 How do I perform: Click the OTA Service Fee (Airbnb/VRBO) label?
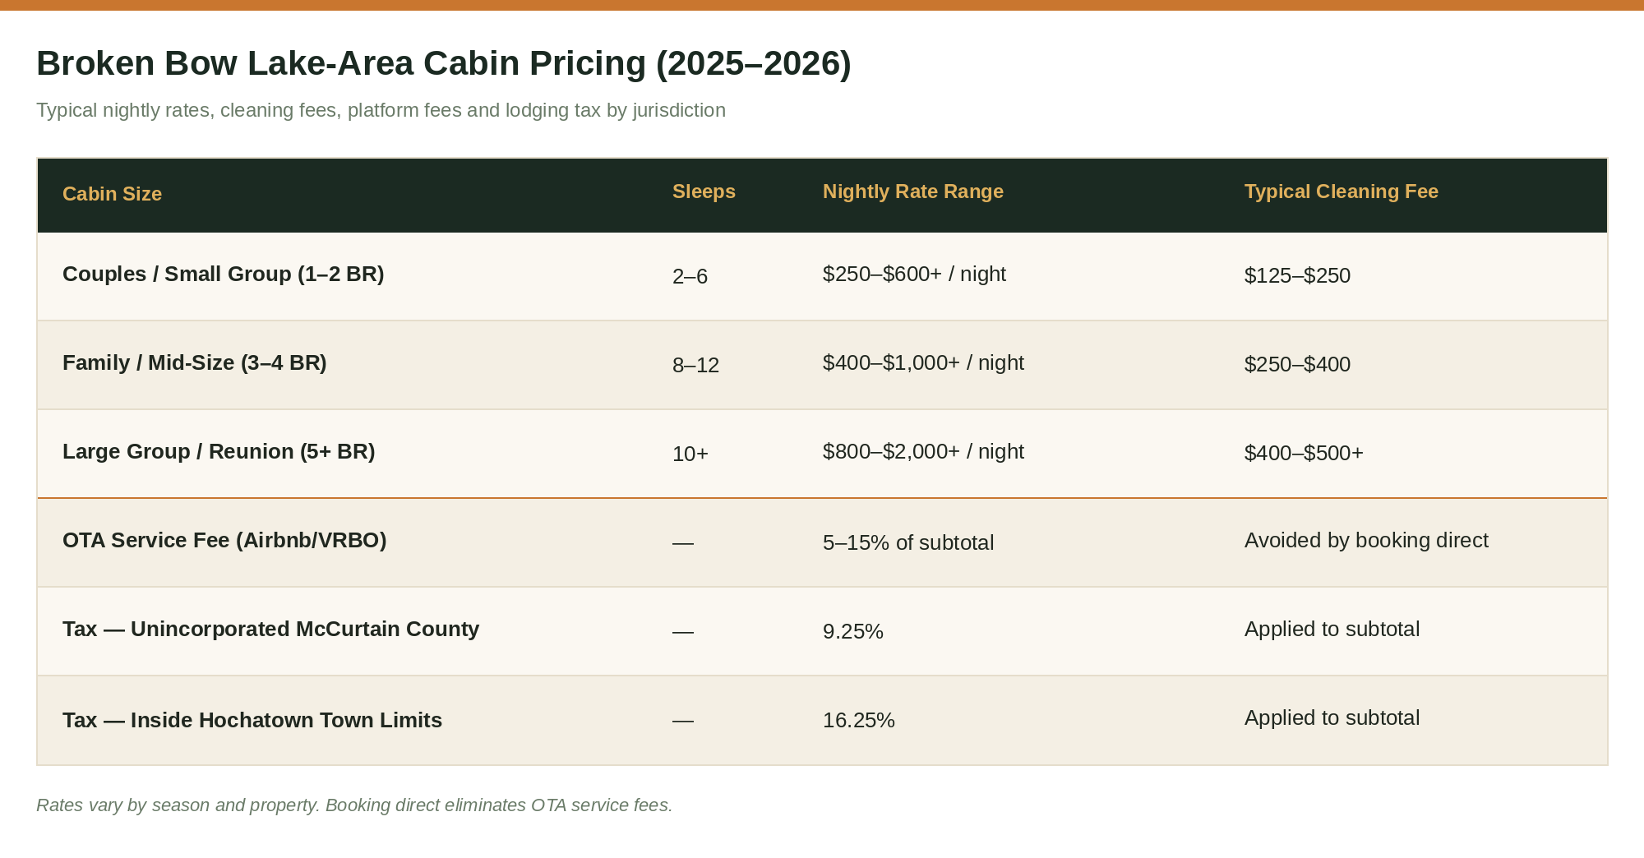coord(224,540)
